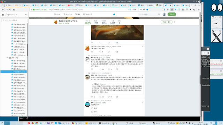223x125 pixels.
Task: Open the いいね tab showing 3,294
Action: (x=113, y=22)
